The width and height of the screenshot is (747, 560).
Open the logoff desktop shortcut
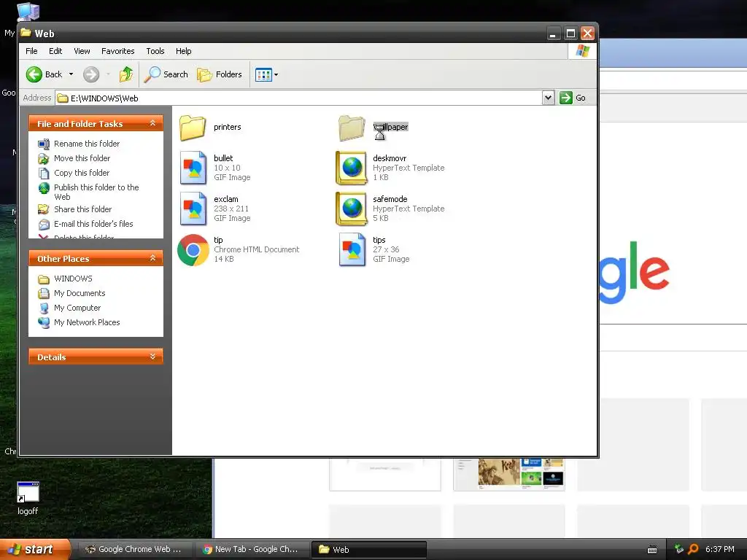[28, 499]
